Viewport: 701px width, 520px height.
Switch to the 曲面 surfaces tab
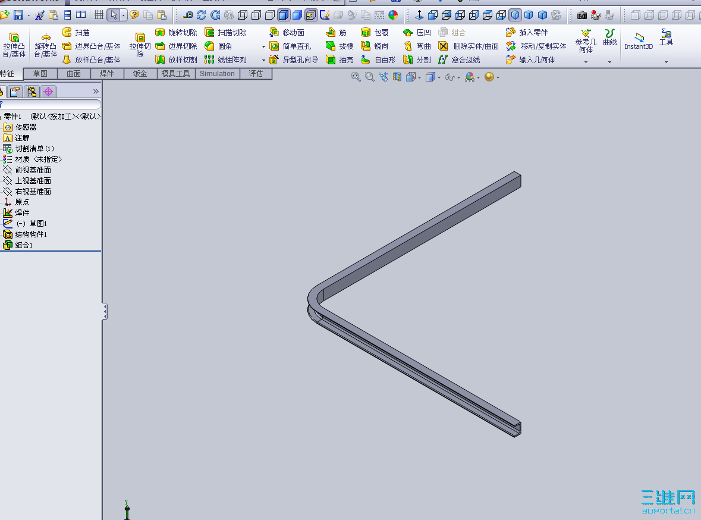click(74, 74)
